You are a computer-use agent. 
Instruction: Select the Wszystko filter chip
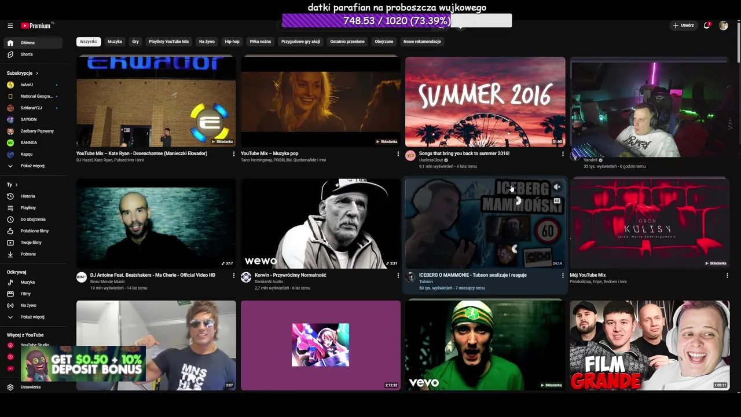[x=89, y=42]
